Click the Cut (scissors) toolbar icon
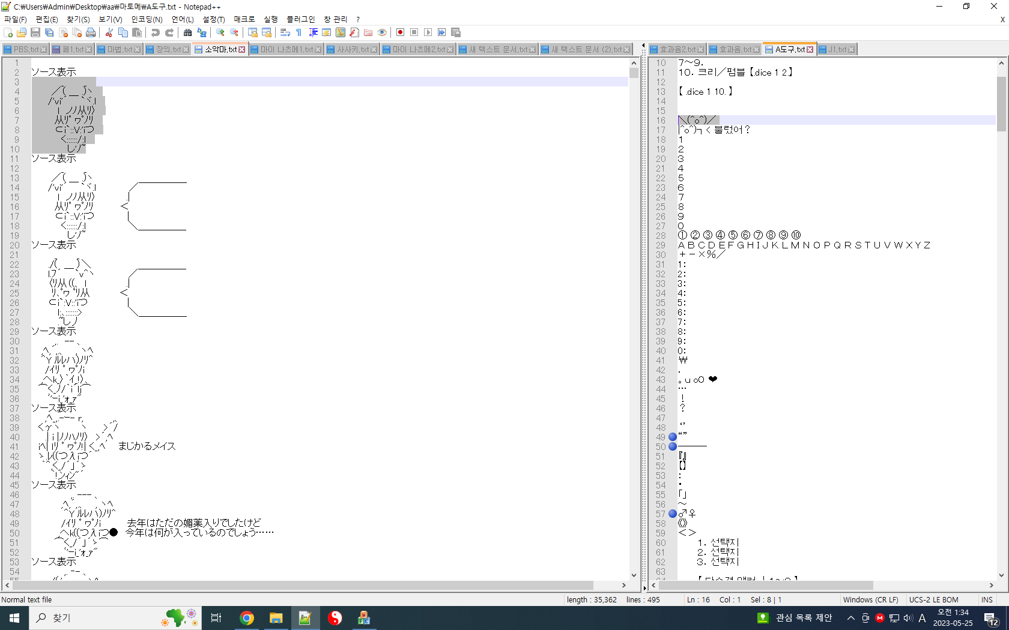 pyautogui.click(x=109, y=32)
